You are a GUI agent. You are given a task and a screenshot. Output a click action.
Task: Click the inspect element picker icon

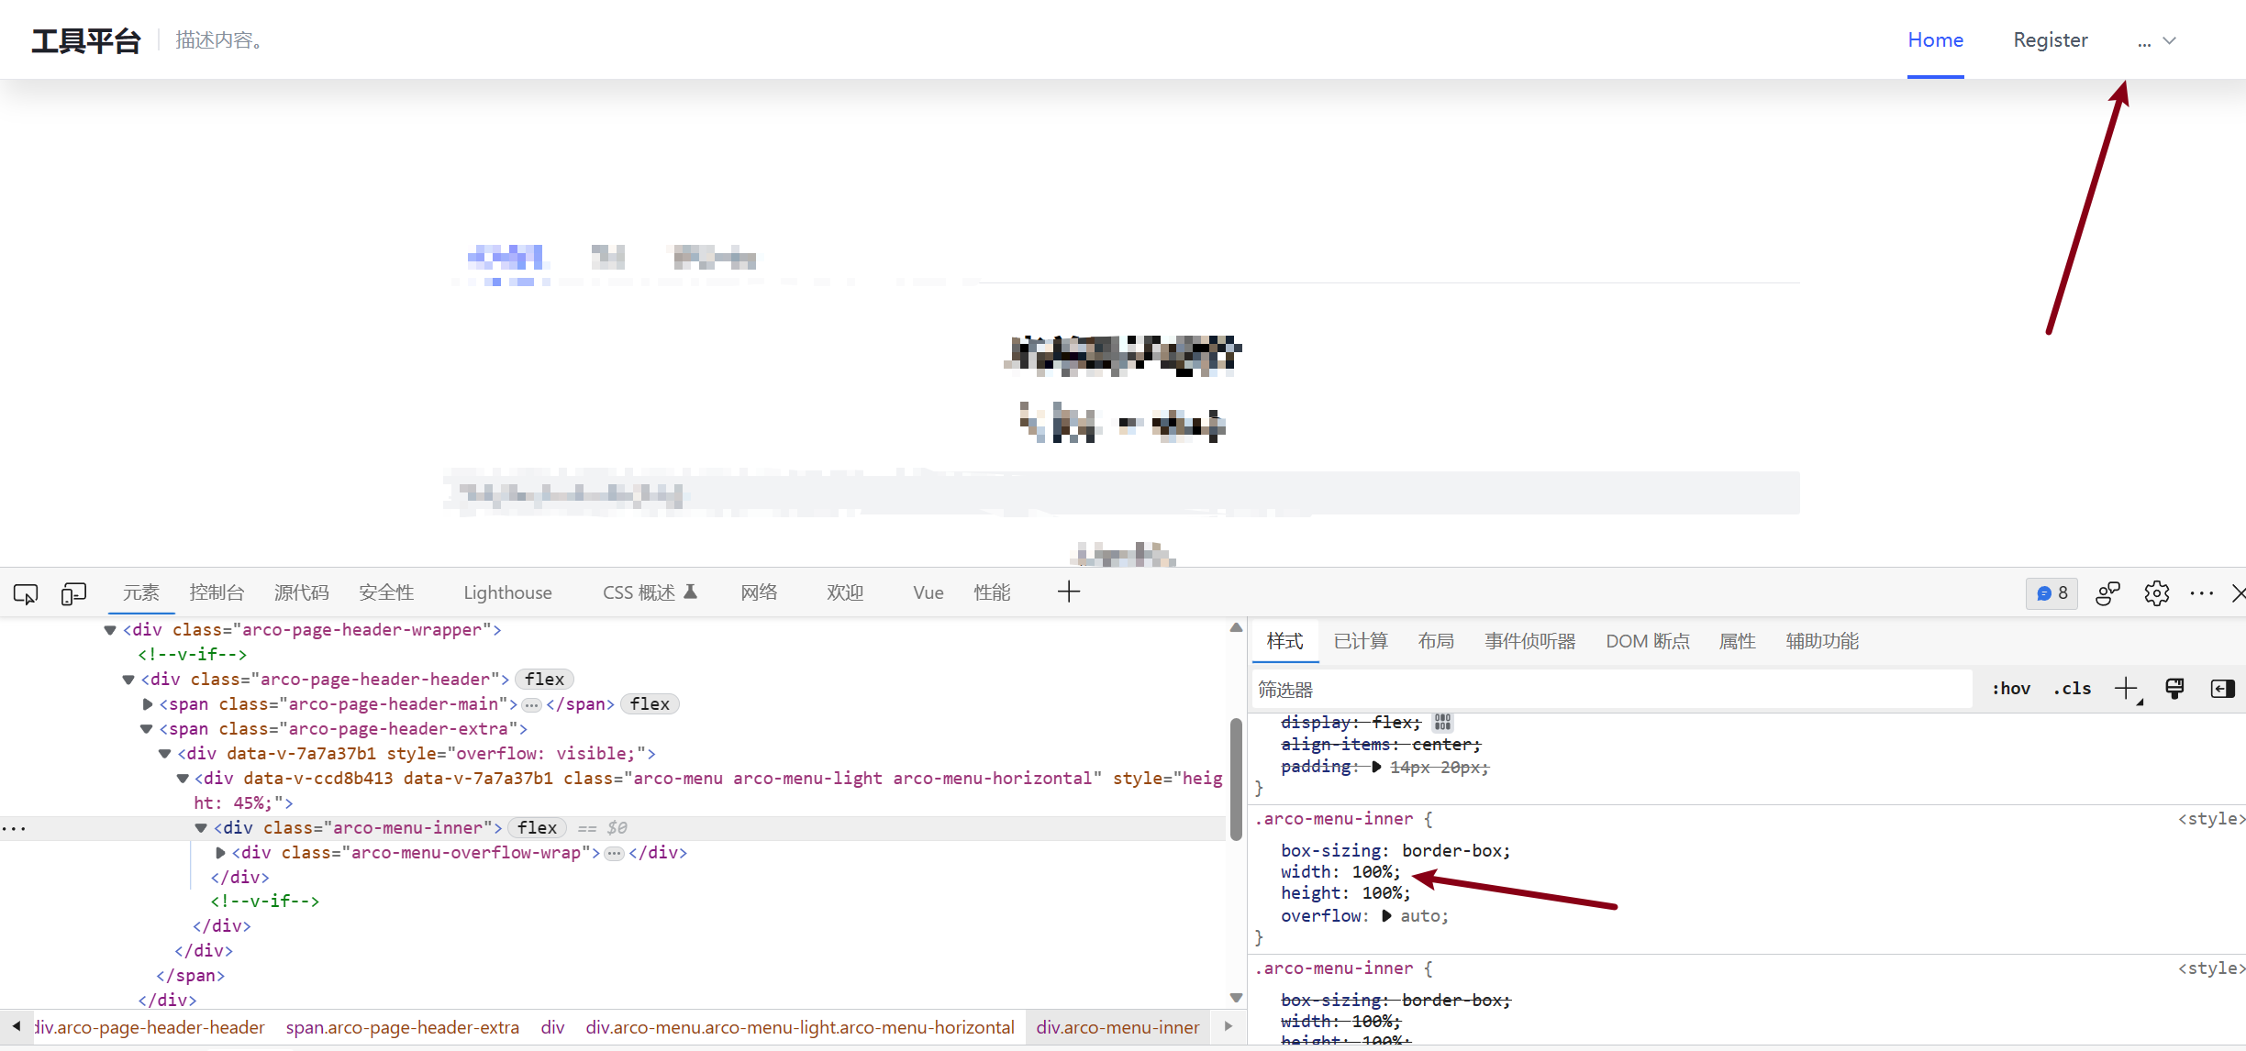point(26,593)
